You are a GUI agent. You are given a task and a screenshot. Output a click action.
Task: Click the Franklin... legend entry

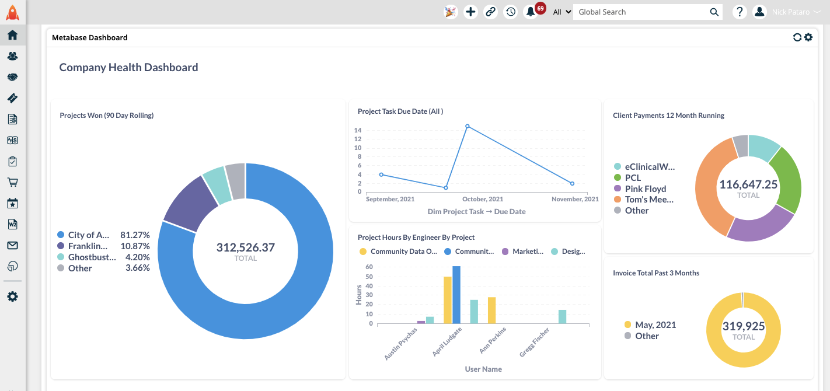click(83, 246)
